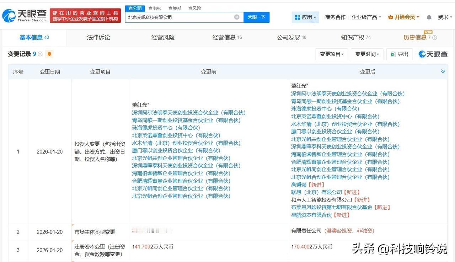Click the 天眼一下 search button
Viewport: 455px width, 262px height.
pyautogui.click(x=256, y=17)
